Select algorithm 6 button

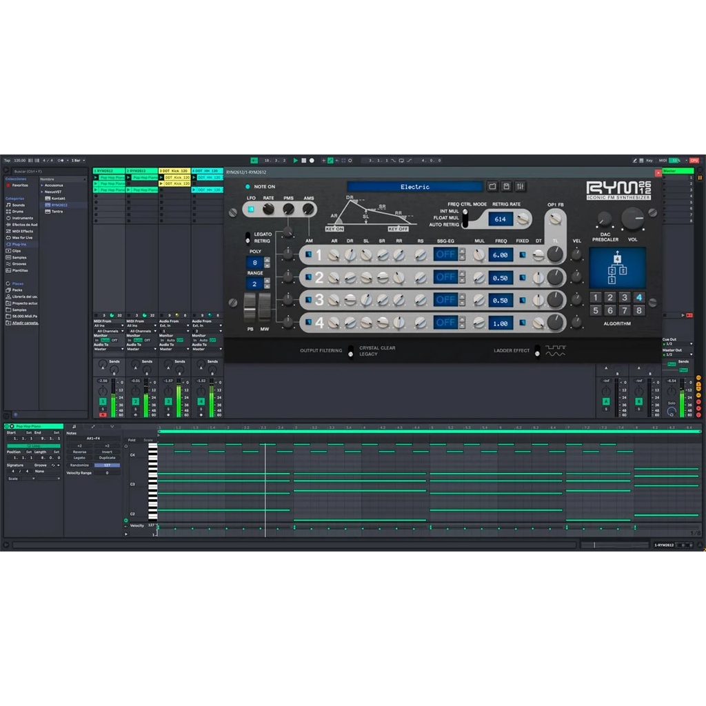(610, 310)
